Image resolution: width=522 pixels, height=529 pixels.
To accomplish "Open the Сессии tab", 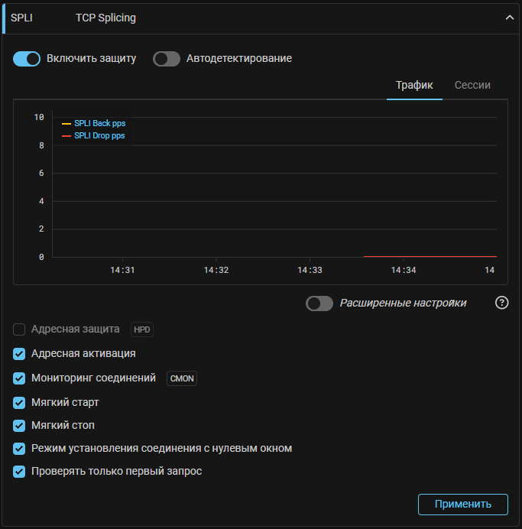I will click(472, 86).
